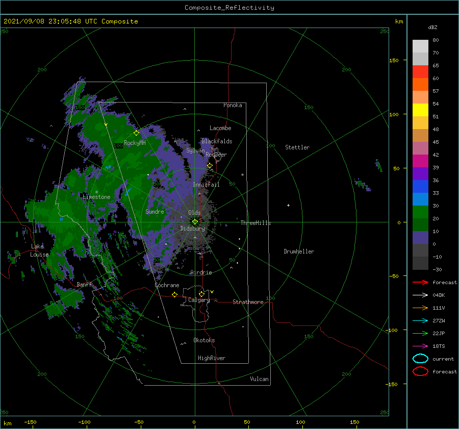Click the Cochrane town label
The image size is (459, 429).
(167, 285)
